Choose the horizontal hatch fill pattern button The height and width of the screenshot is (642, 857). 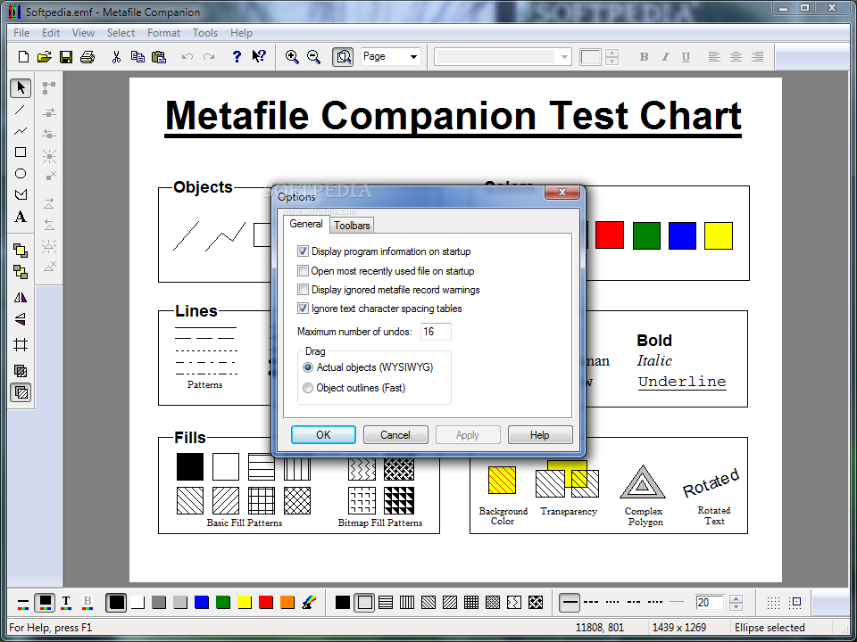[x=386, y=602]
